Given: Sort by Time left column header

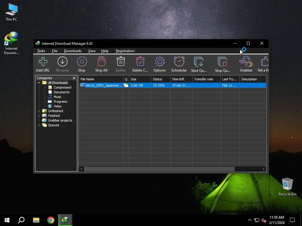Looking at the screenshot, I should pyautogui.click(x=181, y=79).
